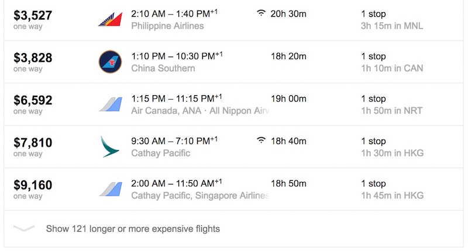Click the 18h 40m duration on the Cathay Pacific row
Viewport: 468px width, 251px height.
288,141
